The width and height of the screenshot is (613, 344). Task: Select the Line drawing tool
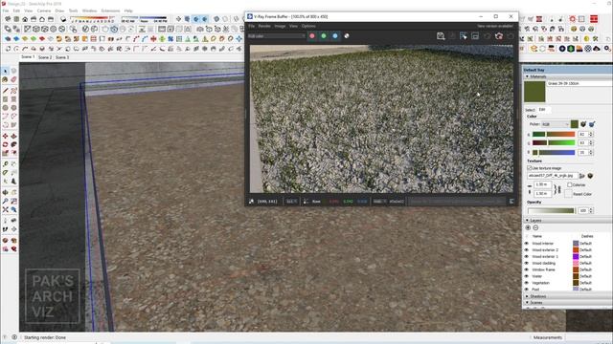click(5, 91)
